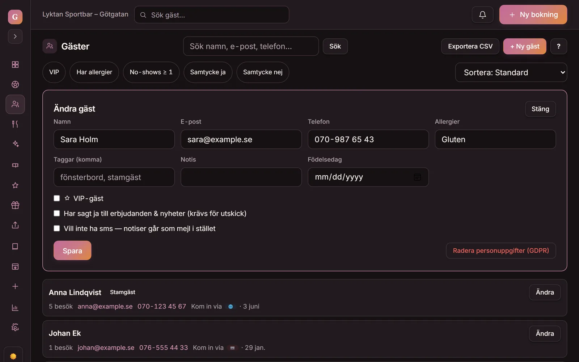Click the Gäster heading people icon

[50, 46]
